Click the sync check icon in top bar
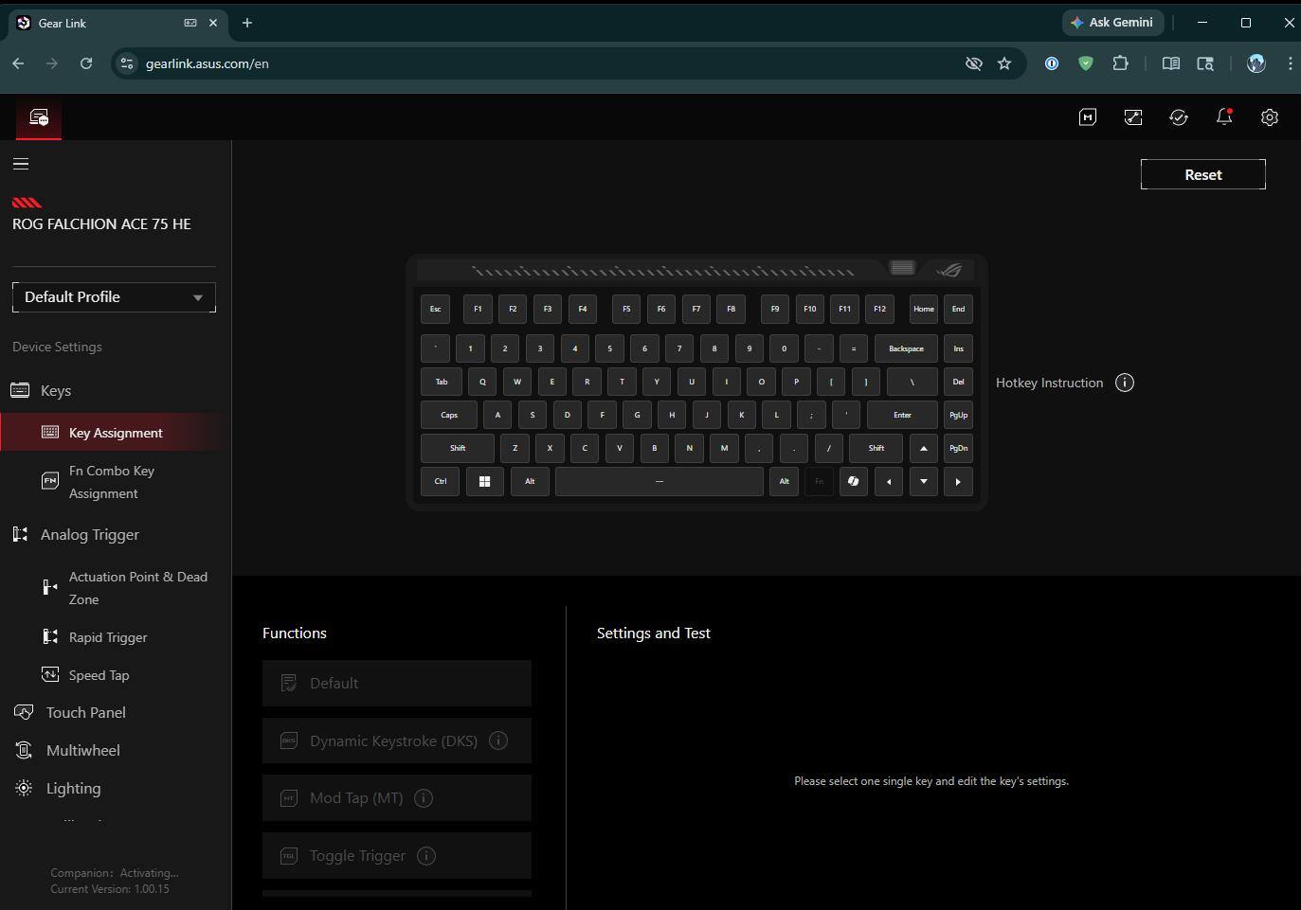Screen dimensions: 1301x910 pyautogui.click(x=1179, y=117)
